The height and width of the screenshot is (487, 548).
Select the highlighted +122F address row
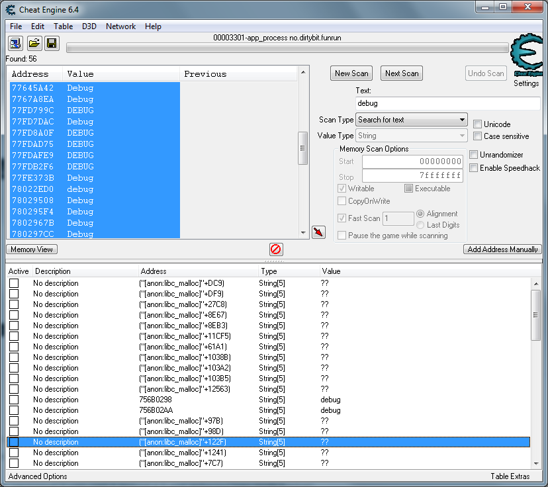point(269,442)
